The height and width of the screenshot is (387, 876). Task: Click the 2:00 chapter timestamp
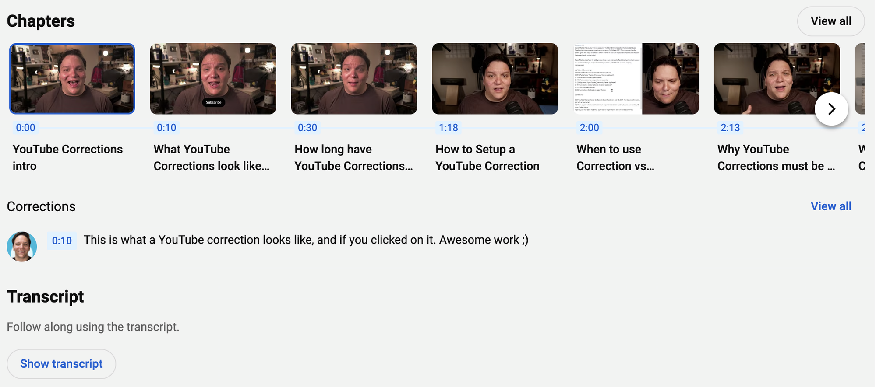[x=589, y=128]
